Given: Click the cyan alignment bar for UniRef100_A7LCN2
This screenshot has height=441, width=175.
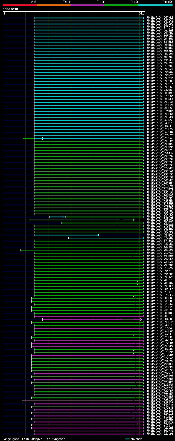Looking at the screenshot, I should pos(106,238).
